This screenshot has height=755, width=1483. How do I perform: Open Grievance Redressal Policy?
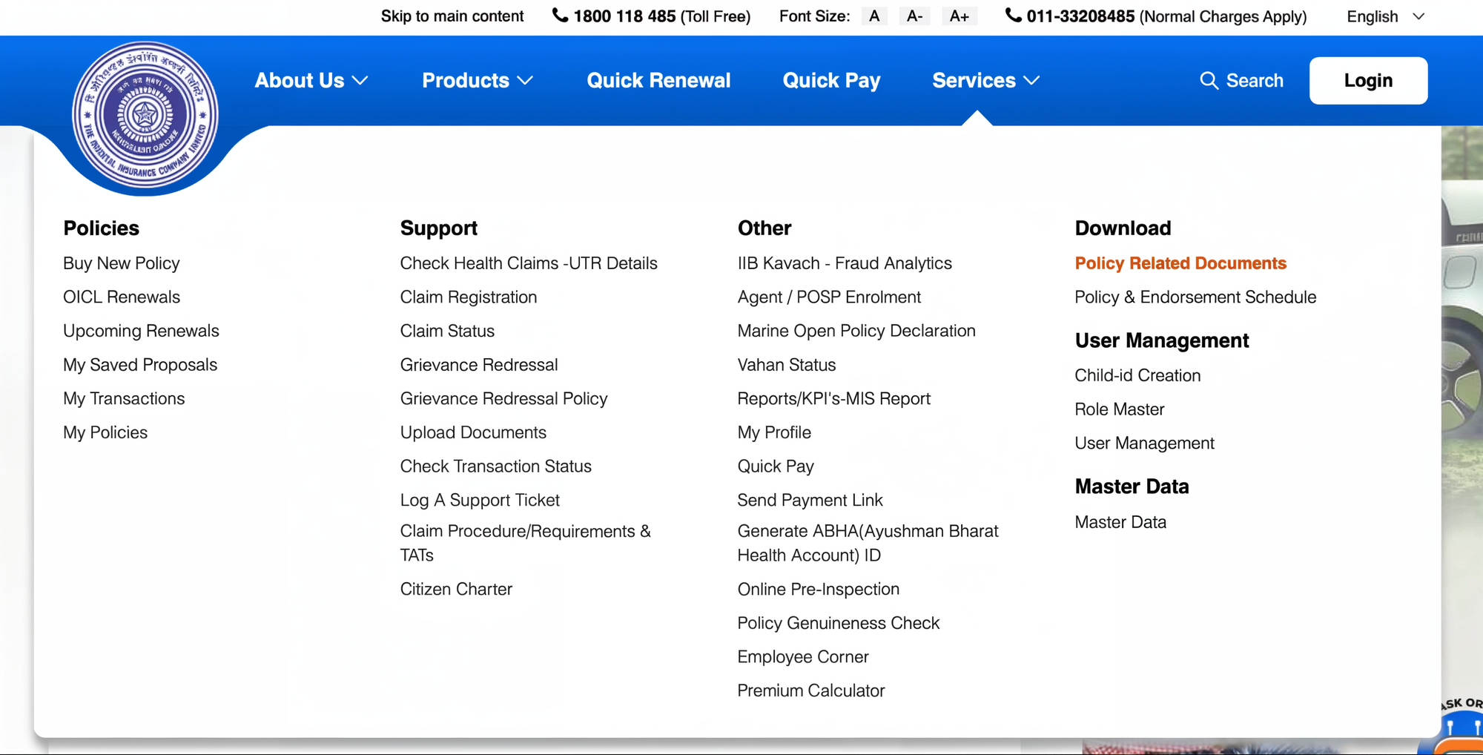pyautogui.click(x=503, y=398)
